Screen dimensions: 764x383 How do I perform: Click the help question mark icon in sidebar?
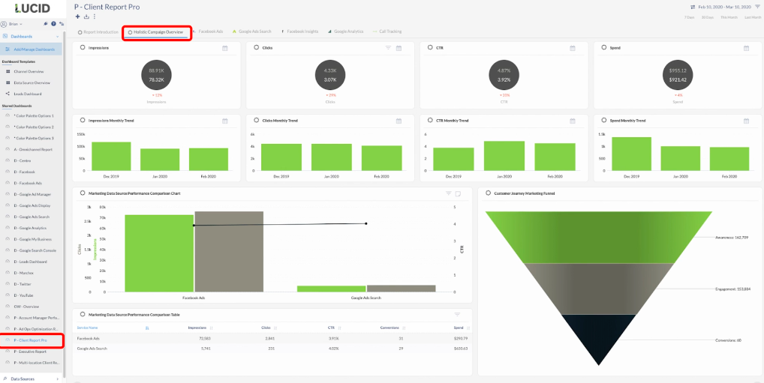point(53,24)
